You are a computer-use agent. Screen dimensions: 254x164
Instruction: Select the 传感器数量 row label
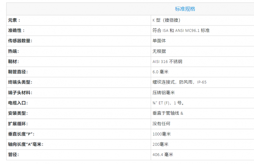coord(20,41)
